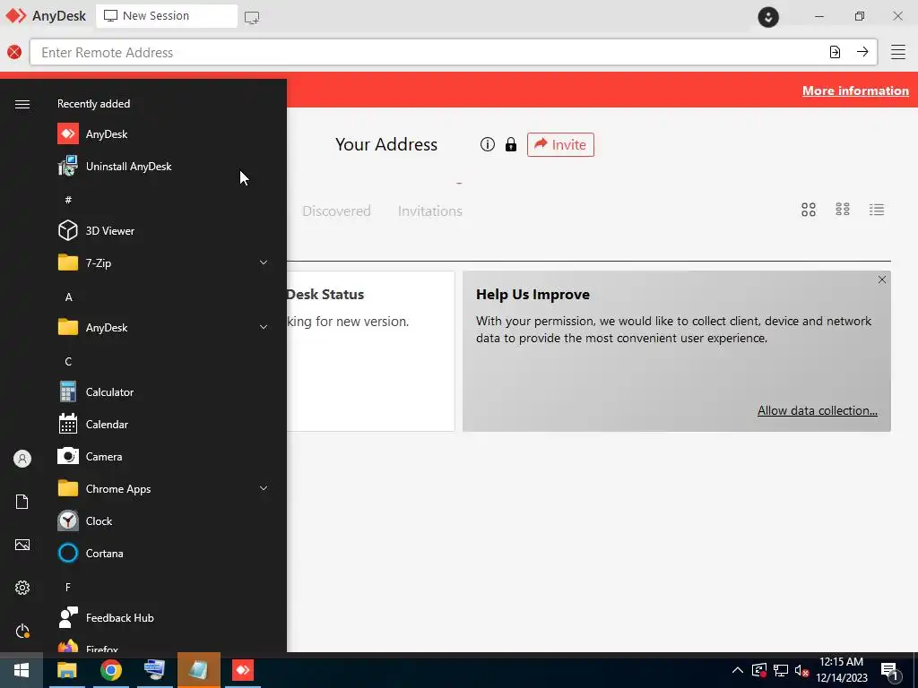Click the remote desktop taskbar icon
Image resolution: width=918 pixels, height=688 pixels.
point(154,670)
